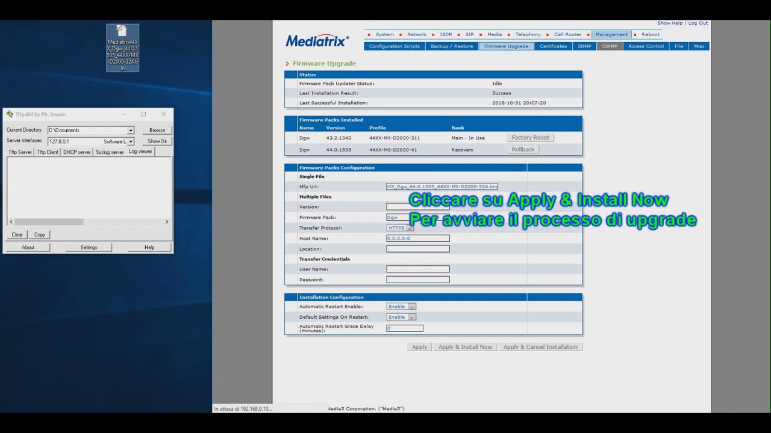Open Tftpd64 Settings
Screen dimensions: 771x433
pyautogui.click(x=89, y=247)
